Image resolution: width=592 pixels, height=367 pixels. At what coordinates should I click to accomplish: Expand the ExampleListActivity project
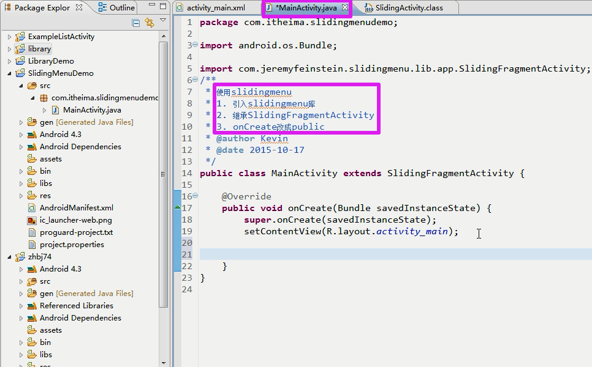9,37
